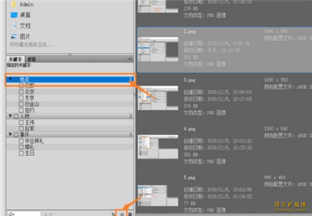Screen dimensions: 312x216
Task: Click the keyword search input field
Action: click(x=24, y=214)
